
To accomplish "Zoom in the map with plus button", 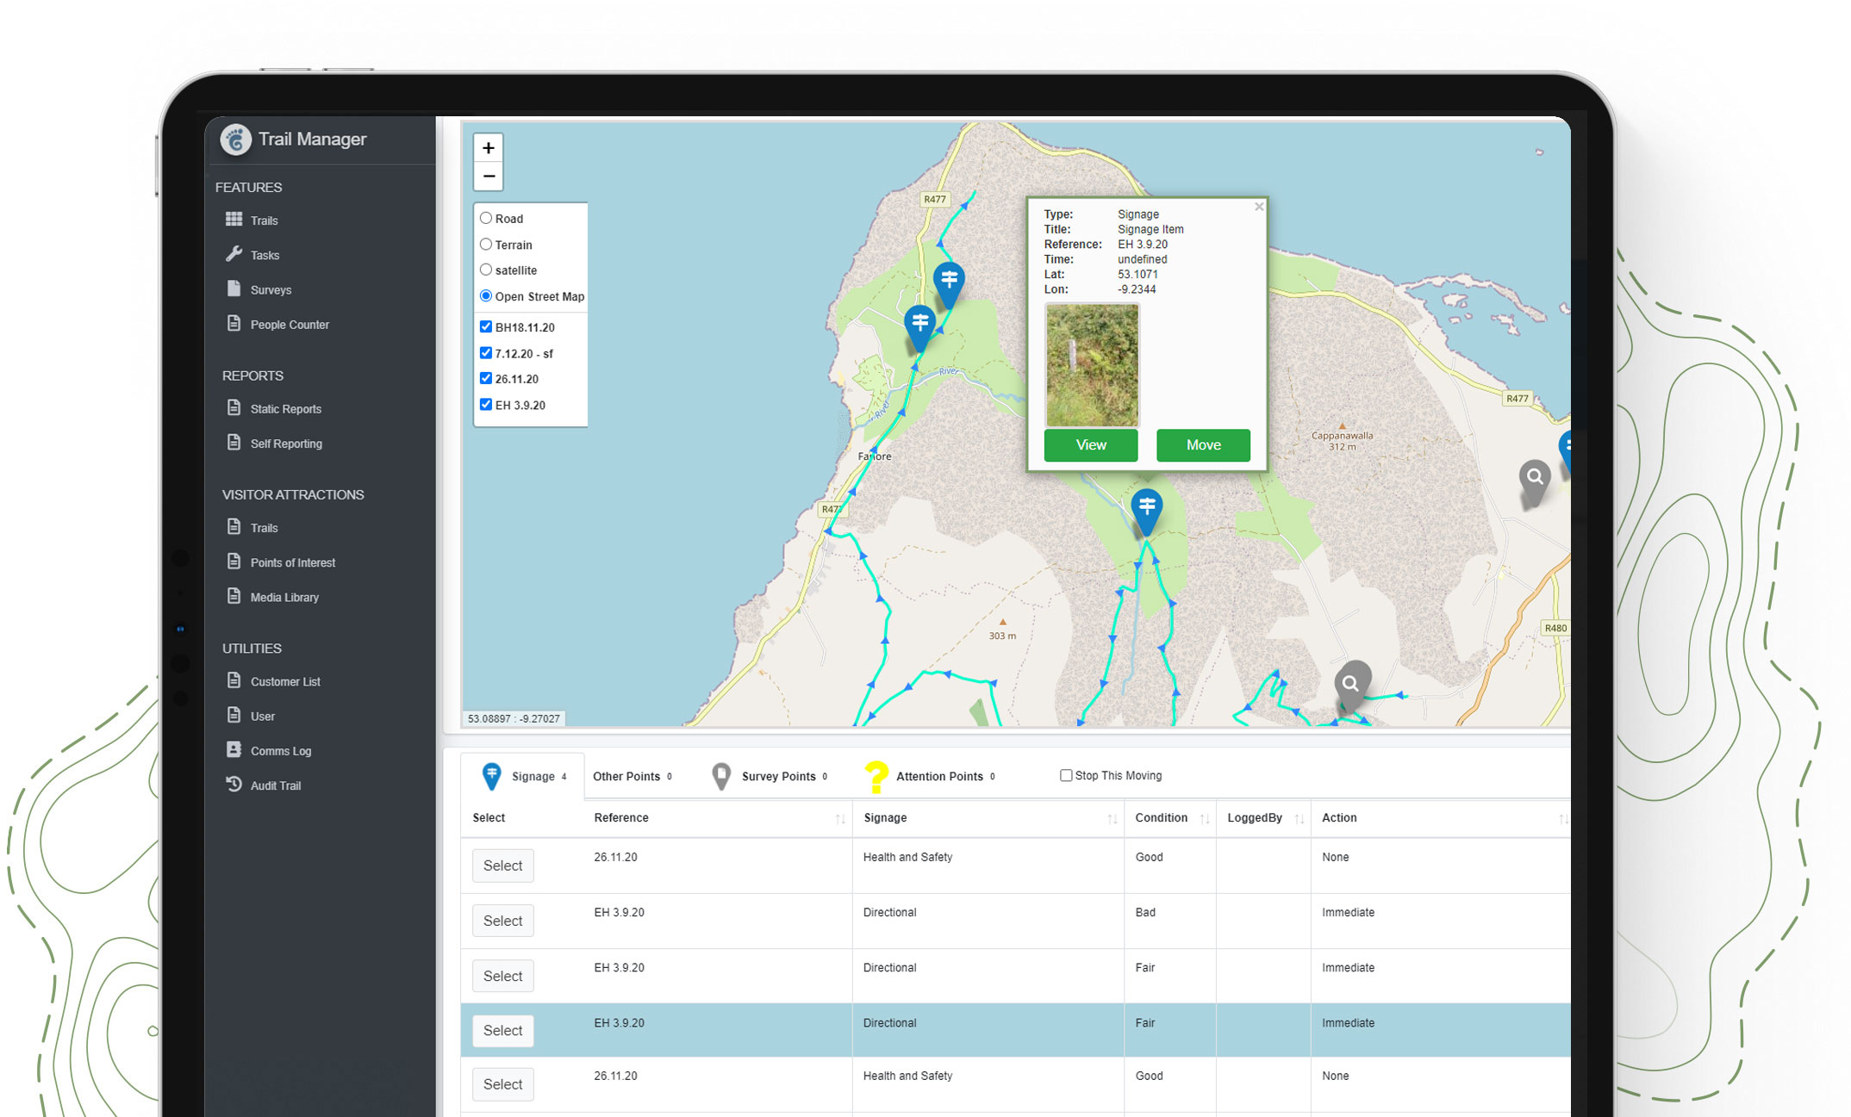I will coord(489,148).
